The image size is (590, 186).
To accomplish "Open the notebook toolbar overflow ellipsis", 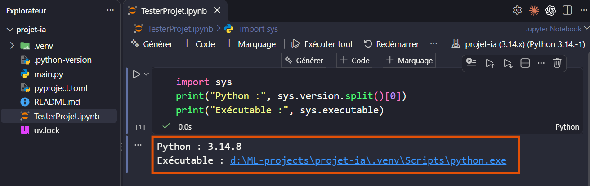I will click(x=434, y=44).
